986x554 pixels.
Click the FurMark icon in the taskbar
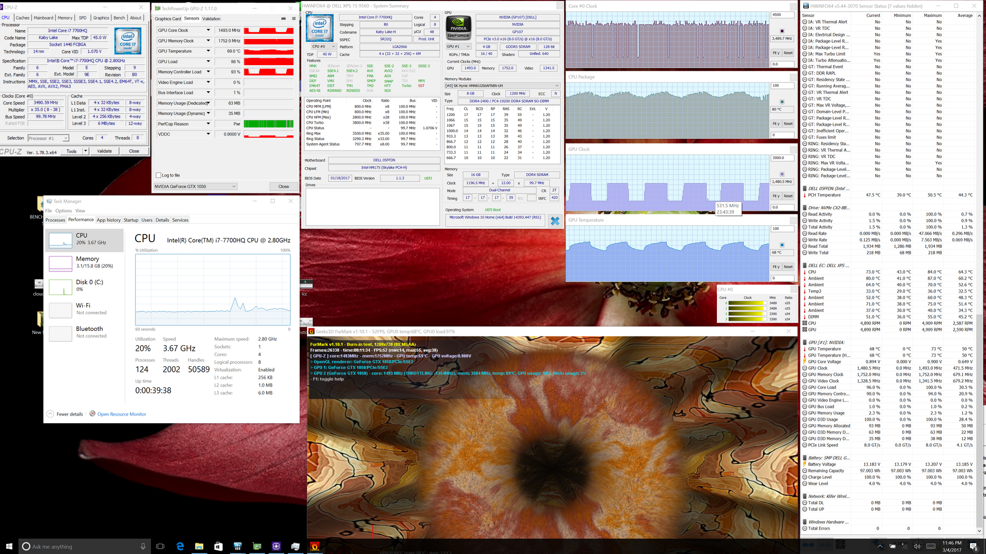pyautogui.click(x=315, y=546)
